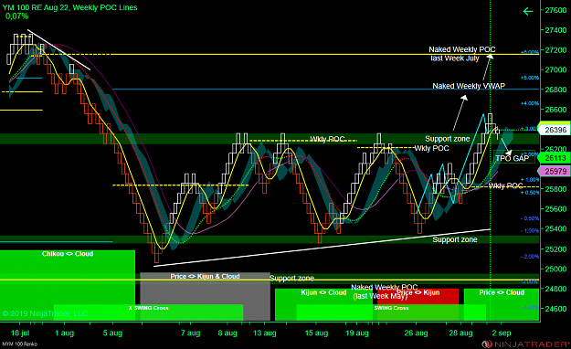Click the TPO GAP annotation
Screen dimensions: 571x349
click(512, 158)
